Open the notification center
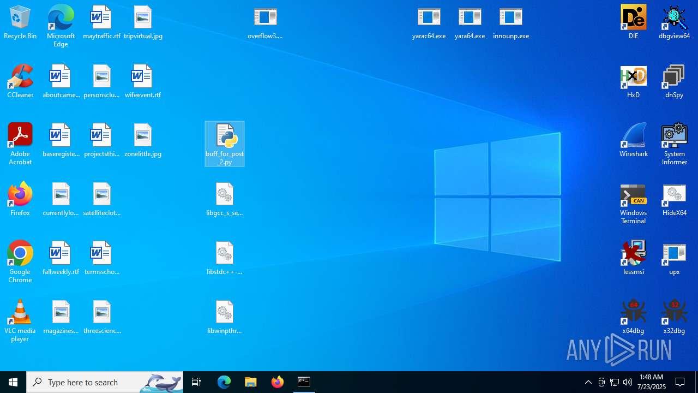 (681, 382)
